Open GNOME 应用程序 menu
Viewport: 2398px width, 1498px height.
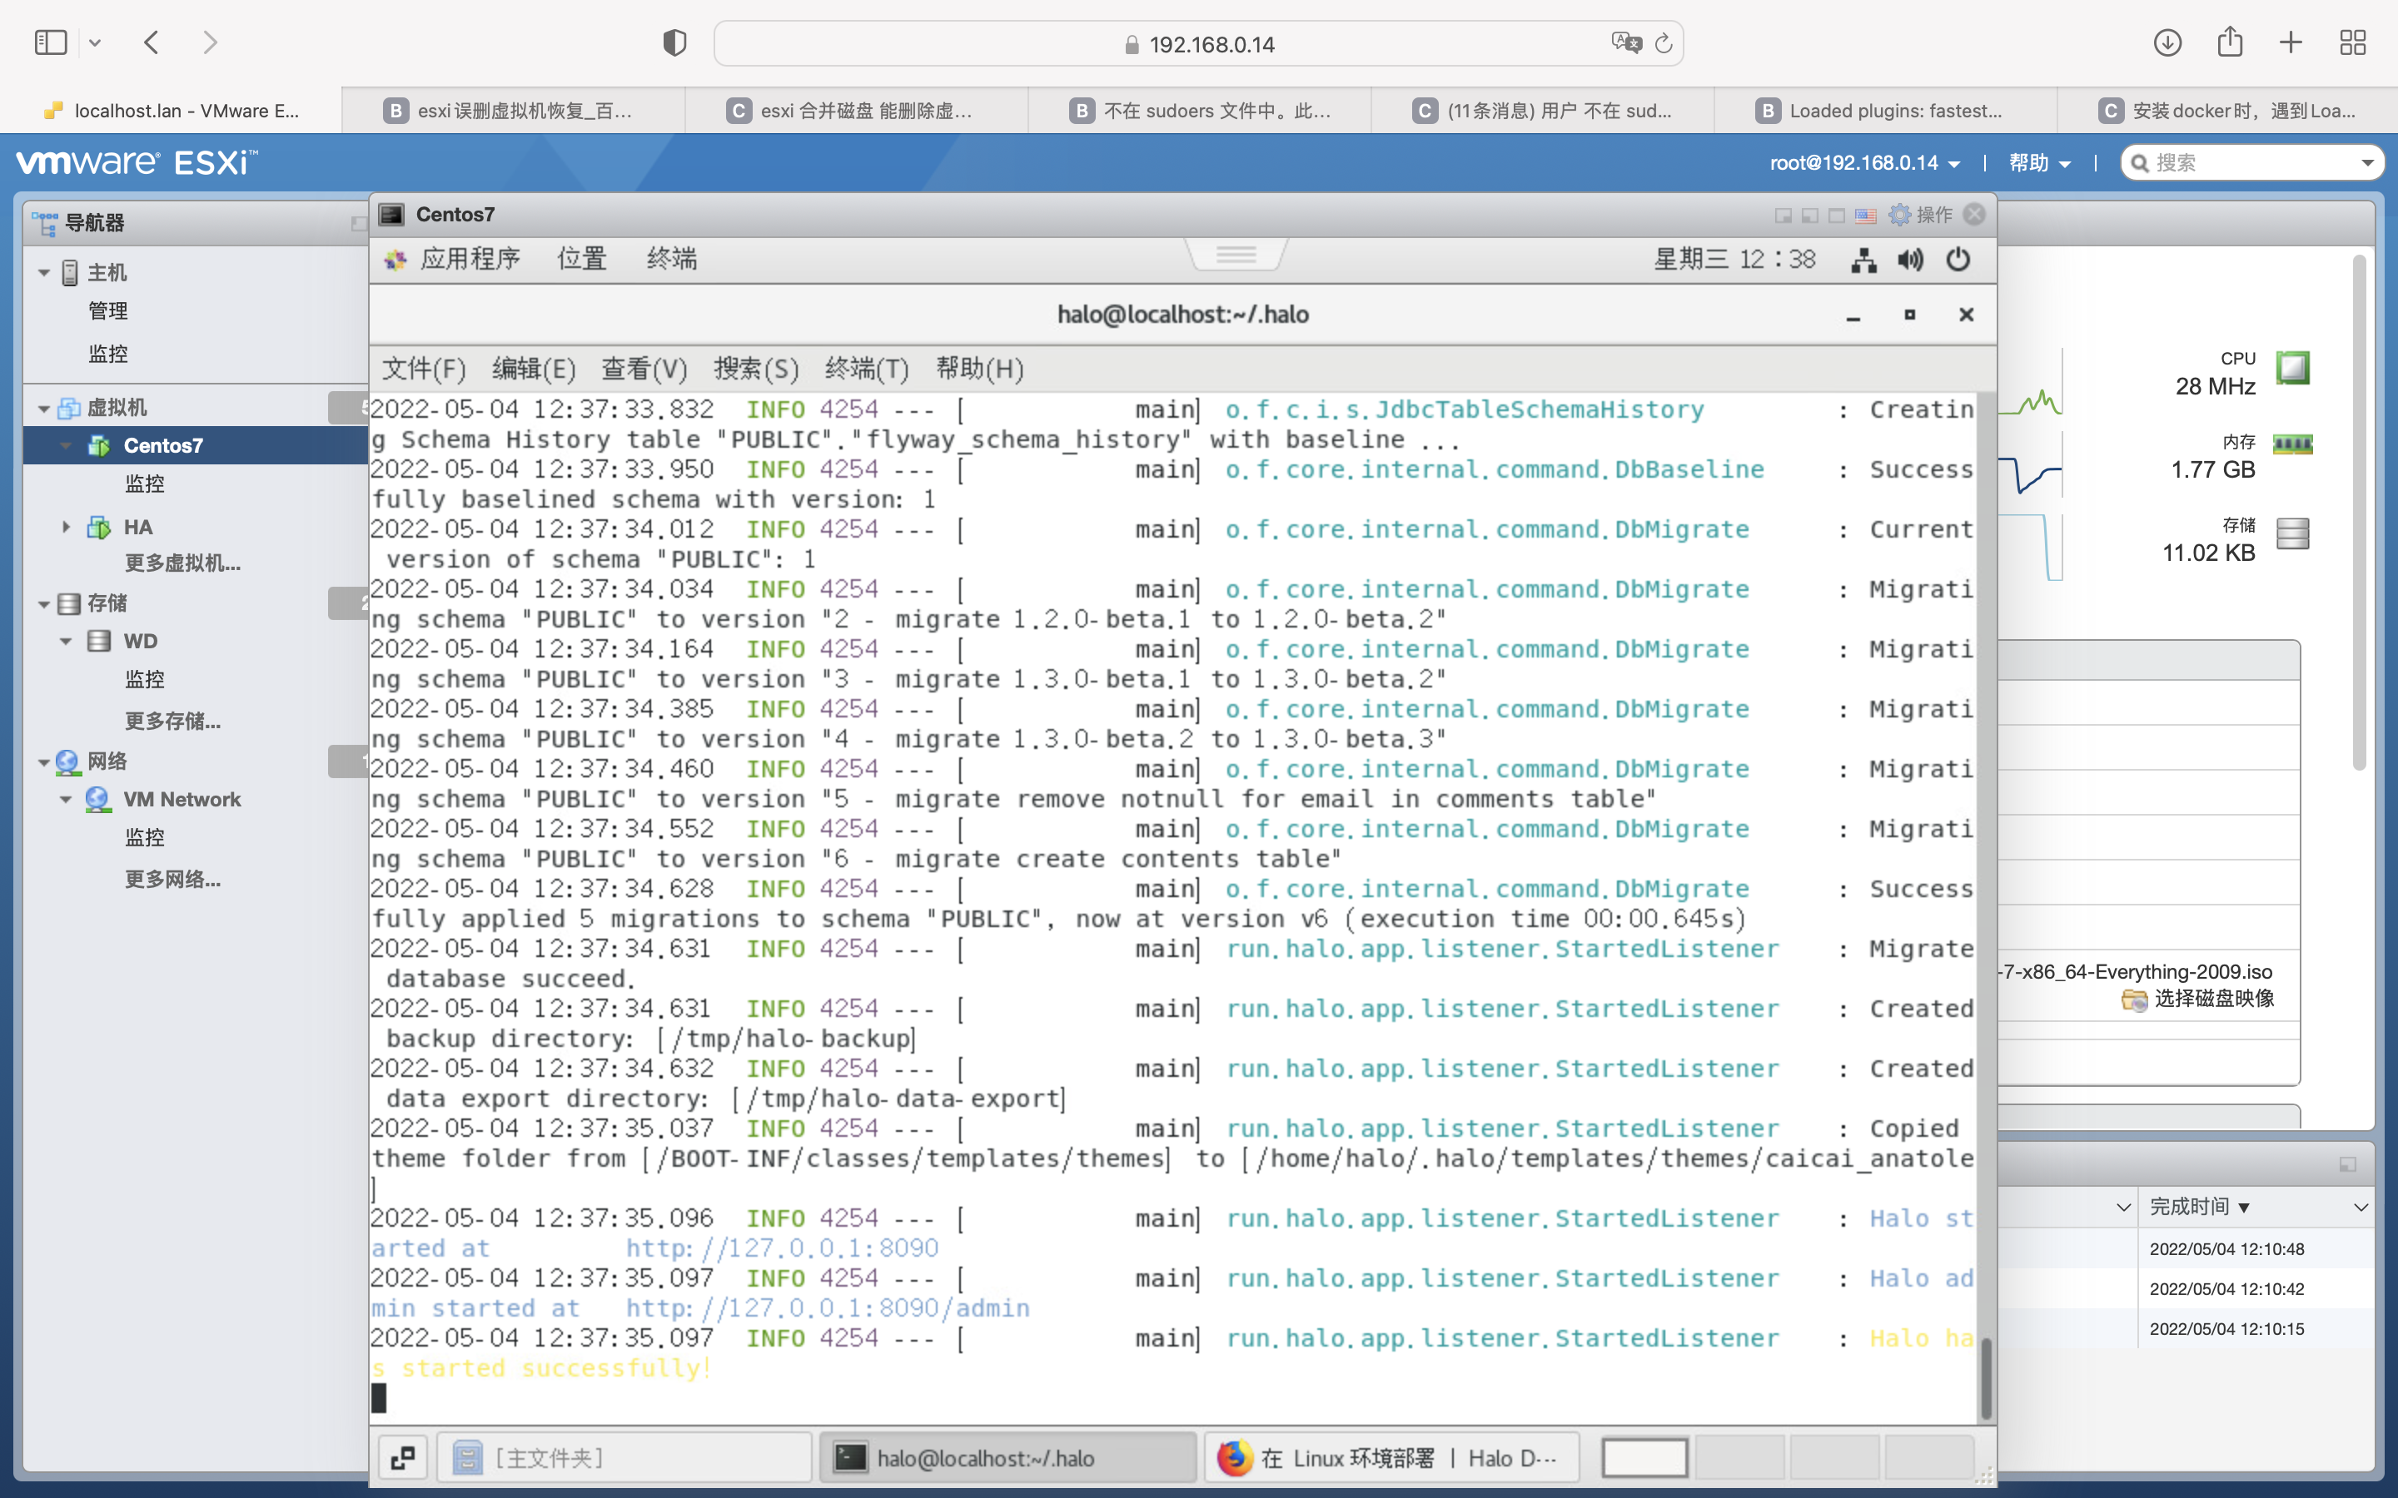470,260
